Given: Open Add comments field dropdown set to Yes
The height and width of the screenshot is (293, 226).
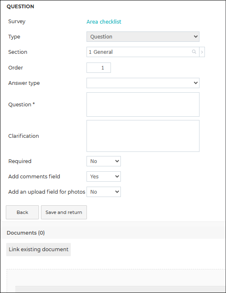Looking at the screenshot, I should pos(103,177).
